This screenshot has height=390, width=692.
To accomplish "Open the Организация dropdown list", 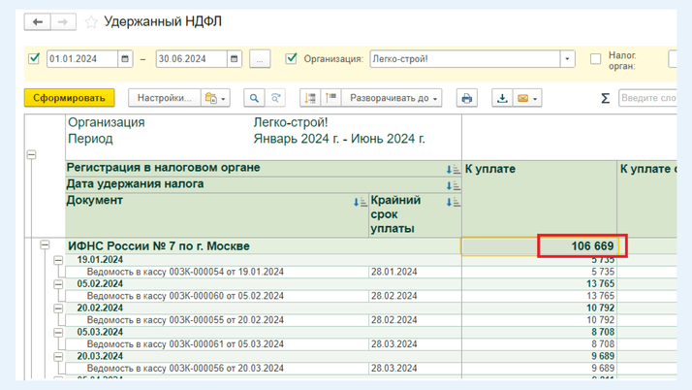I will [x=568, y=59].
